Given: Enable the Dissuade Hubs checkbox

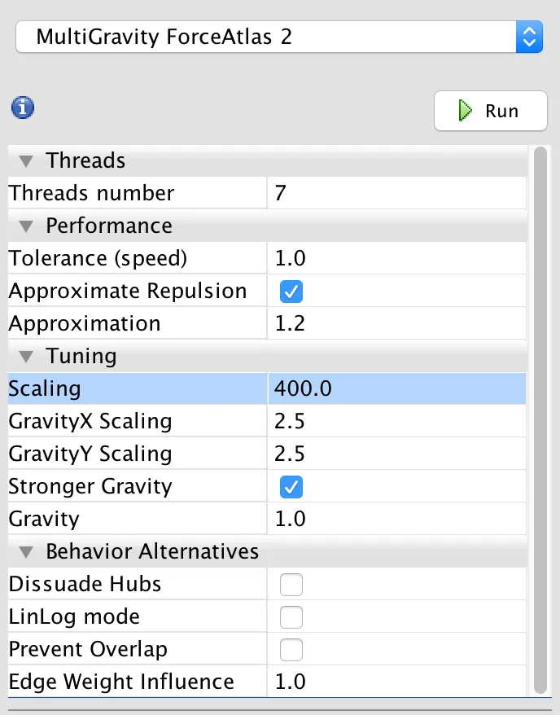Looking at the screenshot, I should point(291,585).
